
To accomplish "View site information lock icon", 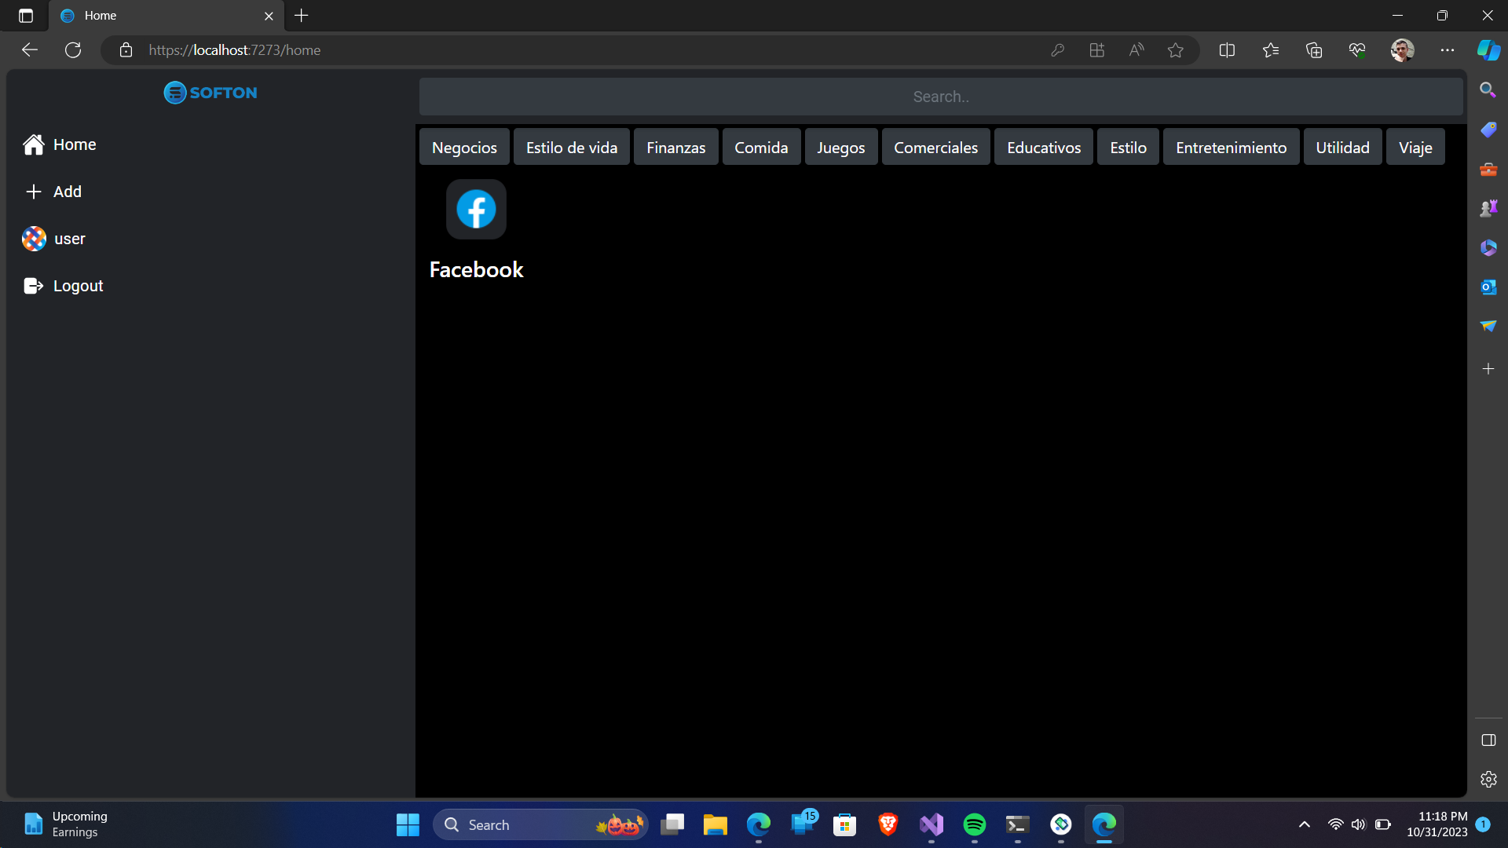I will [126, 50].
